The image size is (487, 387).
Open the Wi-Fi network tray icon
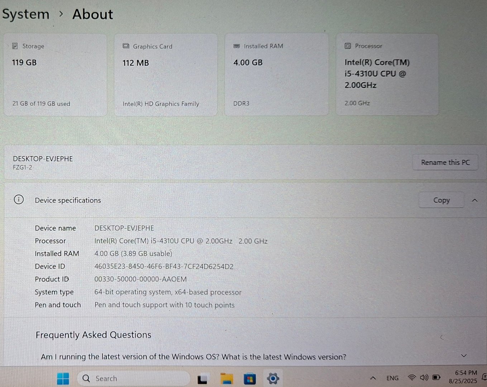412,378
